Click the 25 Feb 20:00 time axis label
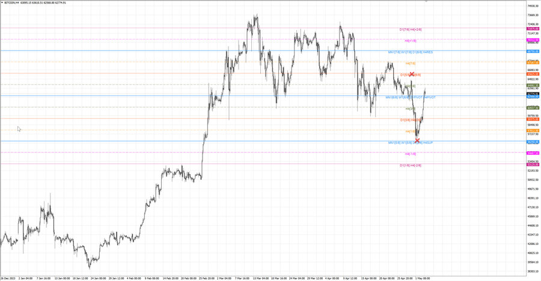Screen dimensions: 541x281 click(206, 278)
